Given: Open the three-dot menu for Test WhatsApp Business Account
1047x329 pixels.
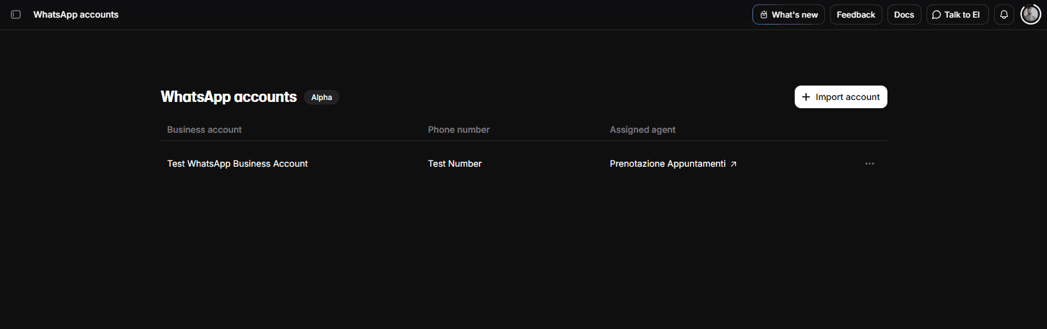Looking at the screenshot, I should click(x=870, y=164).
